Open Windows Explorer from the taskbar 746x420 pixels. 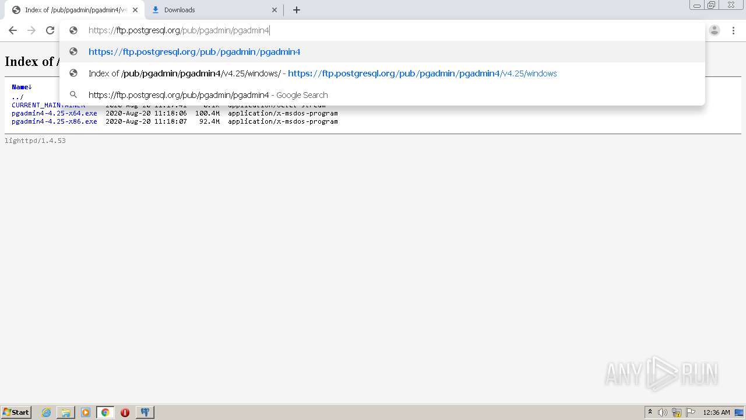[x=66, y=412]
